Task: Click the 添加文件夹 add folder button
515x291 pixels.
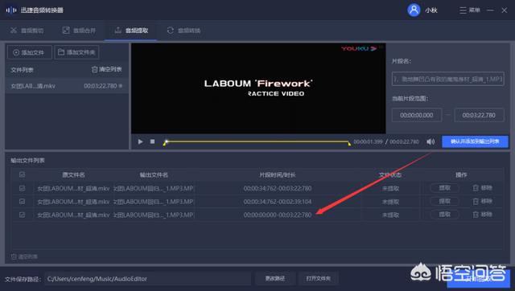Action: click(76, 52)
